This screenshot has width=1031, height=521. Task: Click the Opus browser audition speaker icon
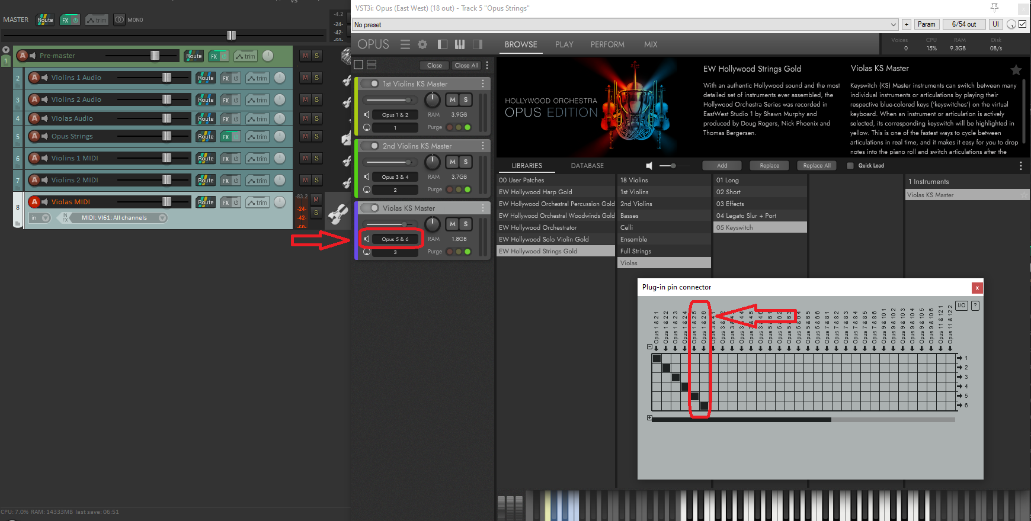[649, 166]
